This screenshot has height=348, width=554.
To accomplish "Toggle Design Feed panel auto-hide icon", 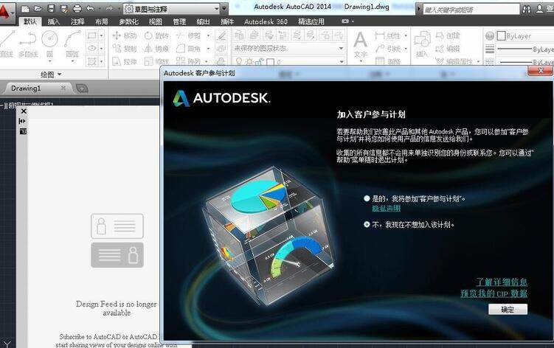I will coord(22,121).
